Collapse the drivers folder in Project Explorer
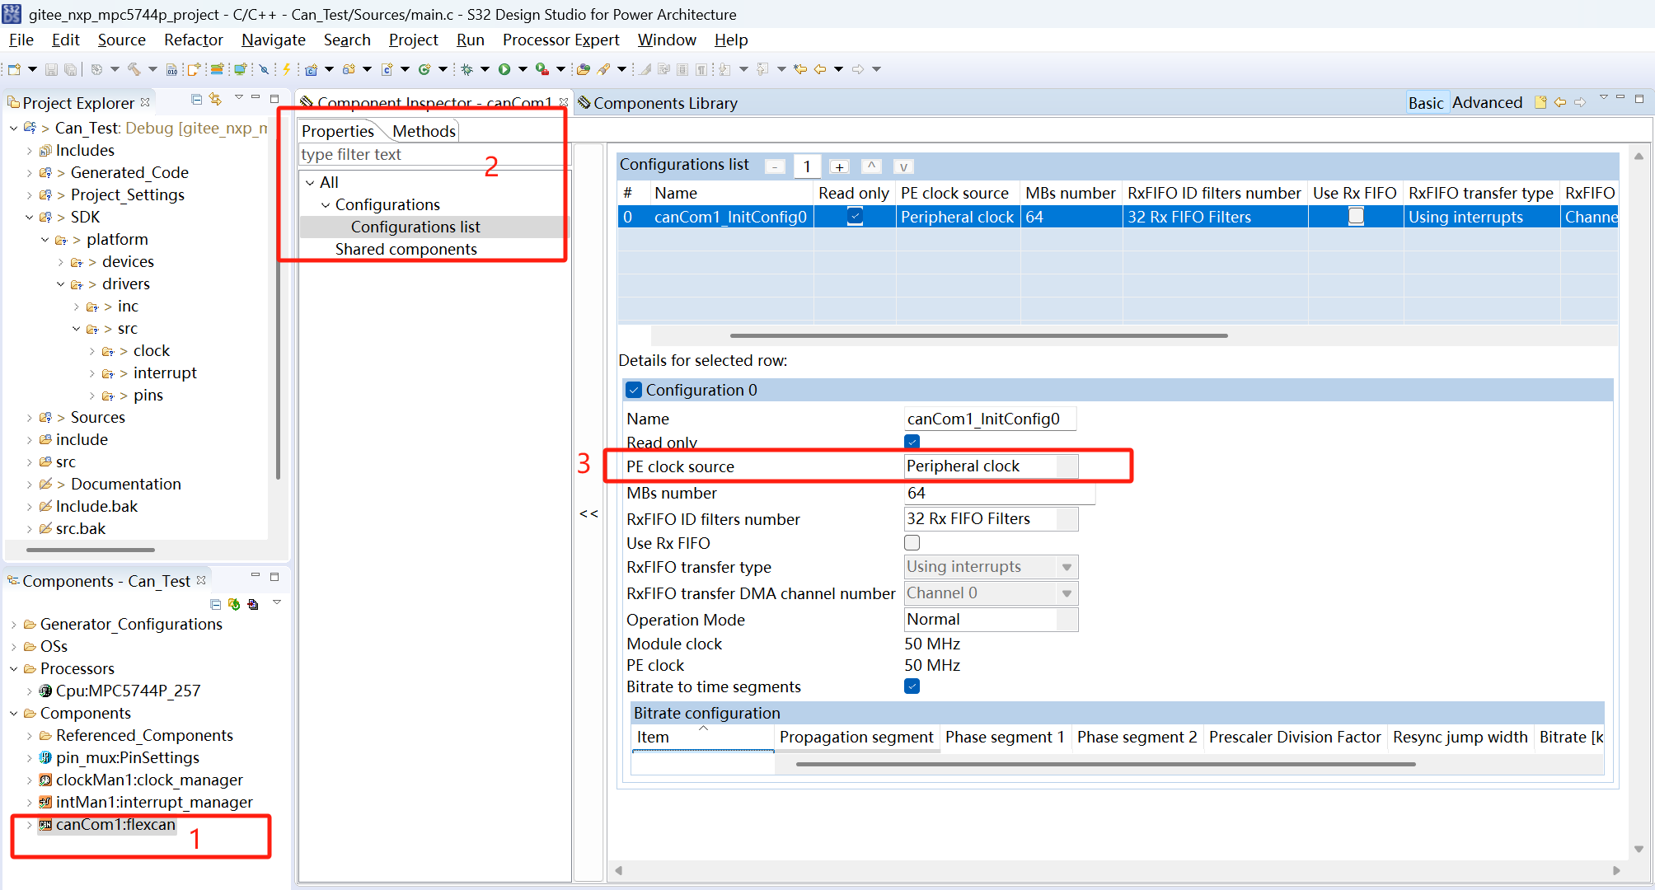The image size is (1655, 890). (60, 284)
